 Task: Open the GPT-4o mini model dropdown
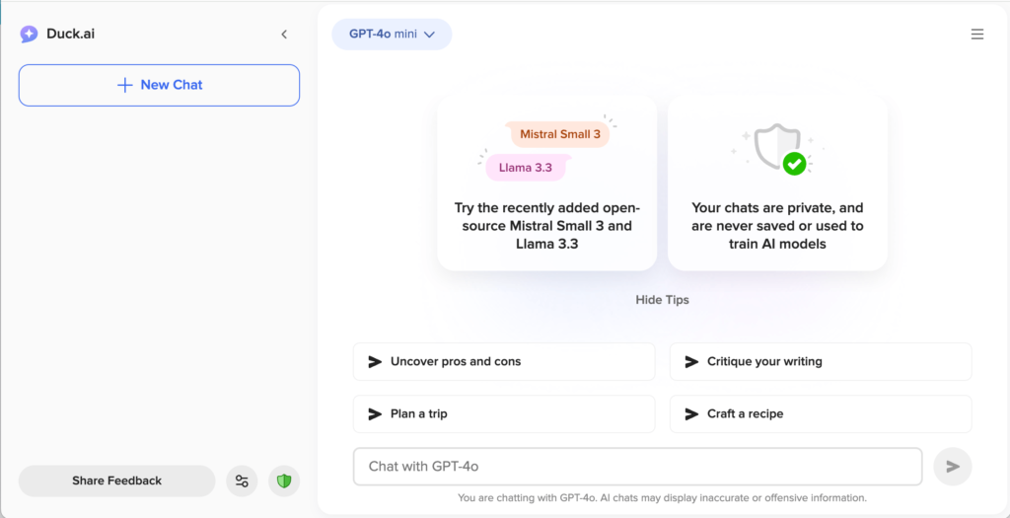click(x=392, y=35)
